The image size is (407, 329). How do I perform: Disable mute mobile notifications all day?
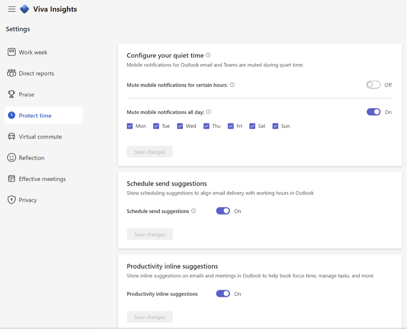click(x=373, y=112)
